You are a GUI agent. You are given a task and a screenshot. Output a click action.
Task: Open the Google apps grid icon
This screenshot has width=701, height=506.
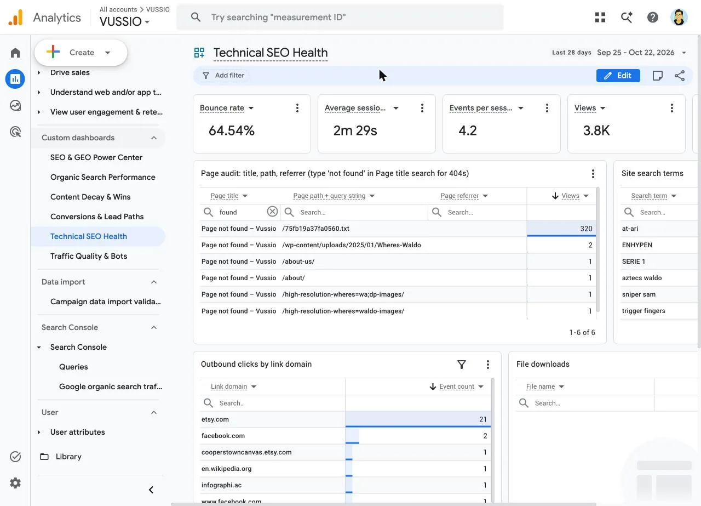[600, 17]
